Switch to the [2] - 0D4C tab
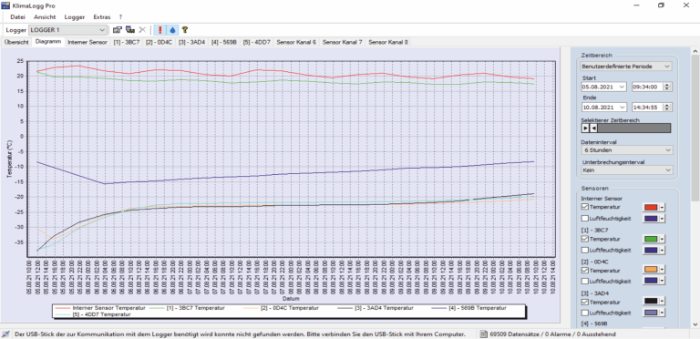 (159, 42)
